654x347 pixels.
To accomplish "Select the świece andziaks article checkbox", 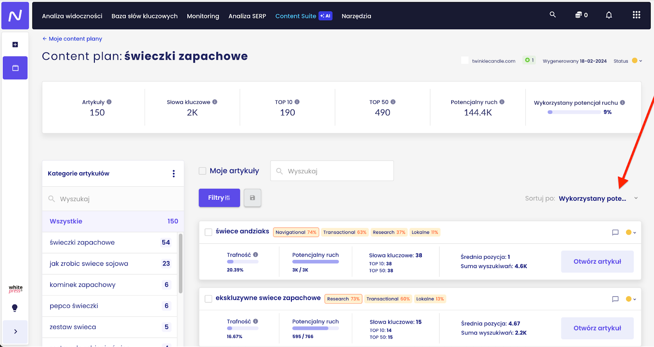I will pos(208,232).
